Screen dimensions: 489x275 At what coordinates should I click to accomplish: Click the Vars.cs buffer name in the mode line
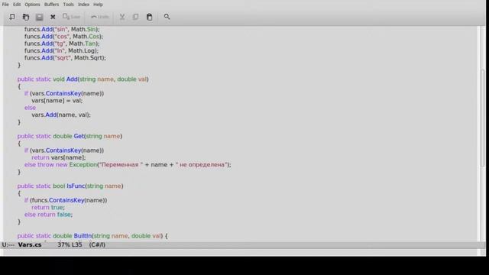pyautogui.click(x=30, y=244)
